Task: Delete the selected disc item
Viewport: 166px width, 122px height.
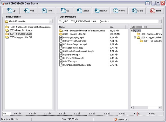Action: (82, 11)
